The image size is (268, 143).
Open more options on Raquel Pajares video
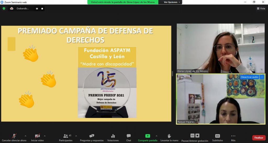click(262, 77)
